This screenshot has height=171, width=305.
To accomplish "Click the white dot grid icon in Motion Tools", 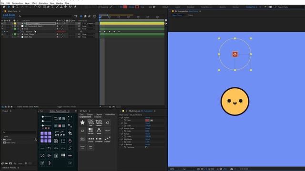I will (x=63, y=155).
